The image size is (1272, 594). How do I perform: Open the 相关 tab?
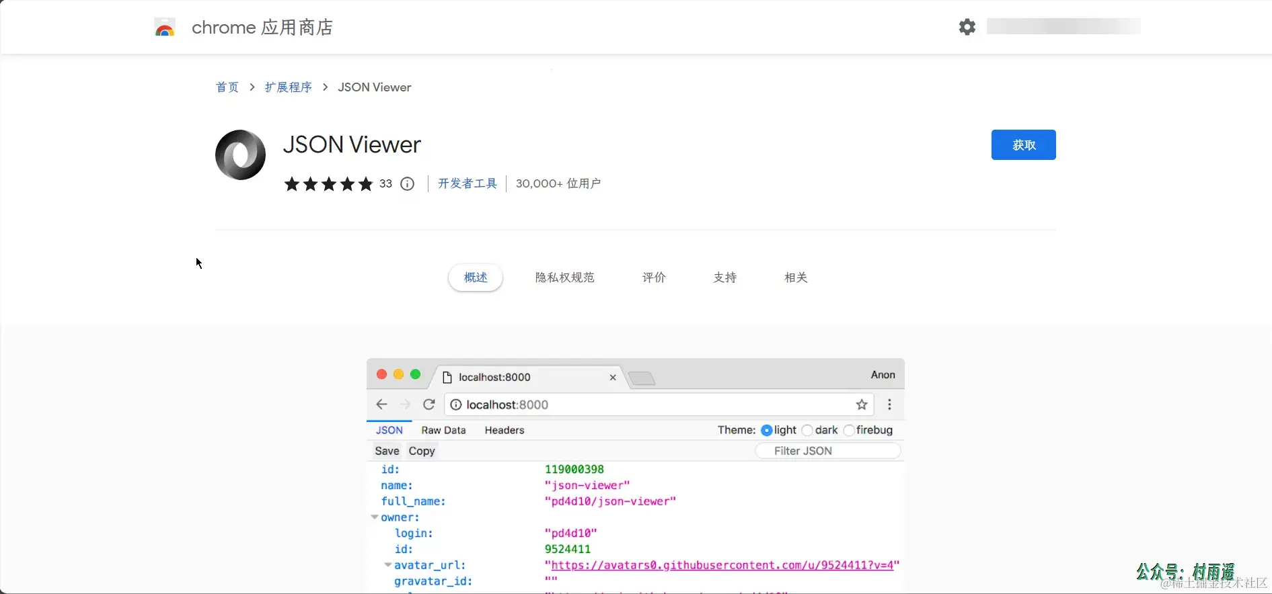(x=796, y=278)
